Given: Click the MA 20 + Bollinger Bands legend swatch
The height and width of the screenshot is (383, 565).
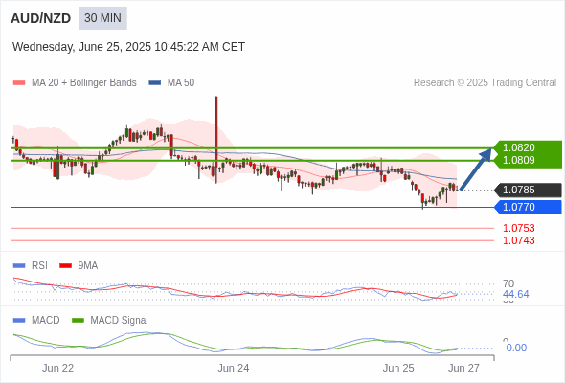Looking at the screenshot, I should point(19,83).
